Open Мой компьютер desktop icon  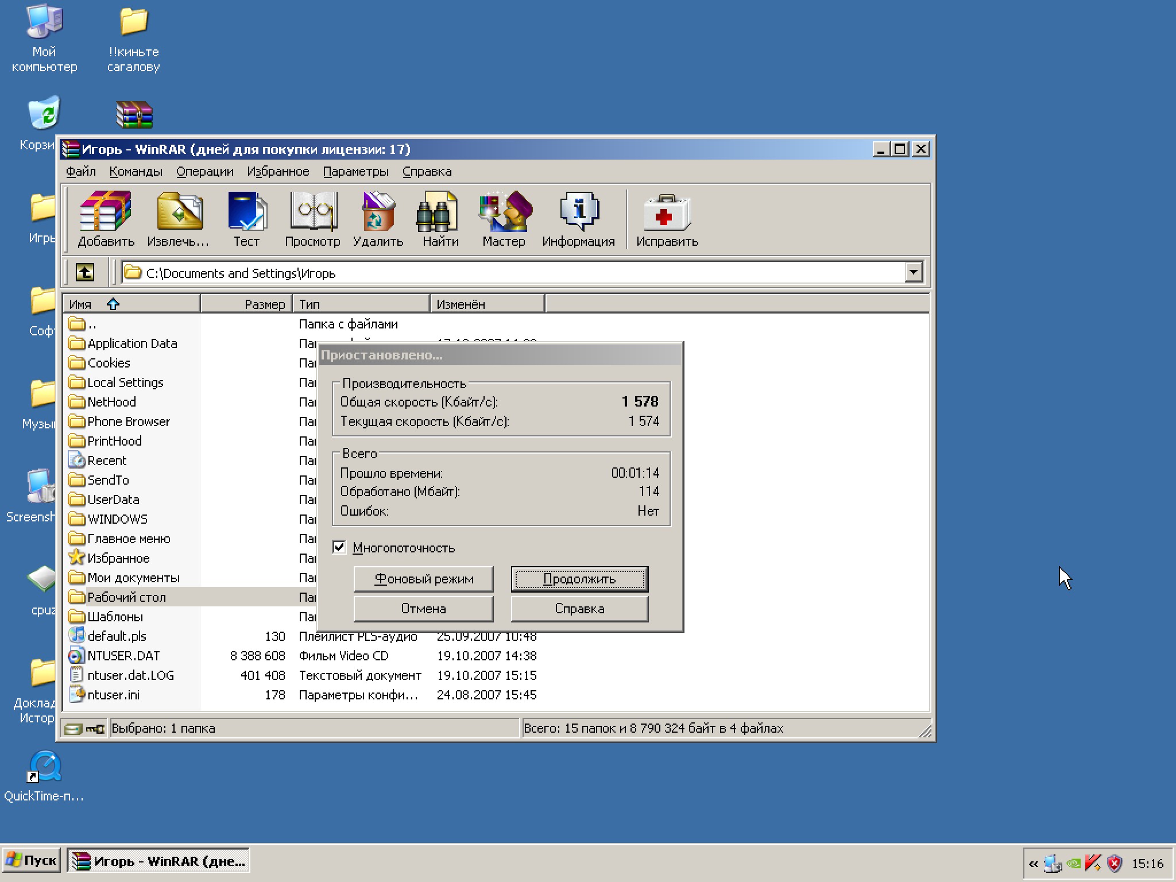pos(44,39)
